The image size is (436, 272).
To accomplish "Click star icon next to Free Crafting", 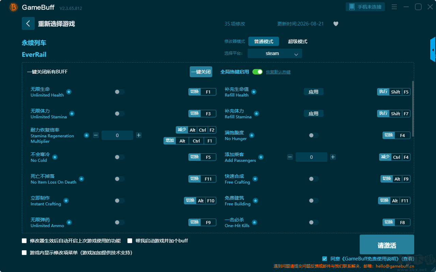I will click(255, 179).
